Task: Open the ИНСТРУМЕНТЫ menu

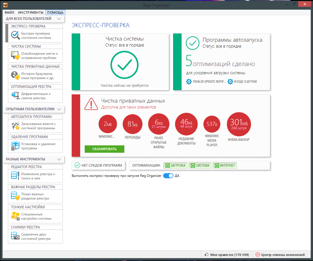Action: click(31, 12)
